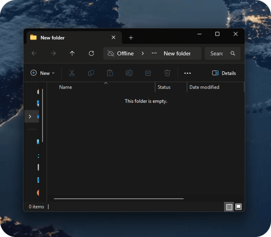Open the See more ellipsis menu
This screenshot has height=237, width=271.
[x=188, y=73]
